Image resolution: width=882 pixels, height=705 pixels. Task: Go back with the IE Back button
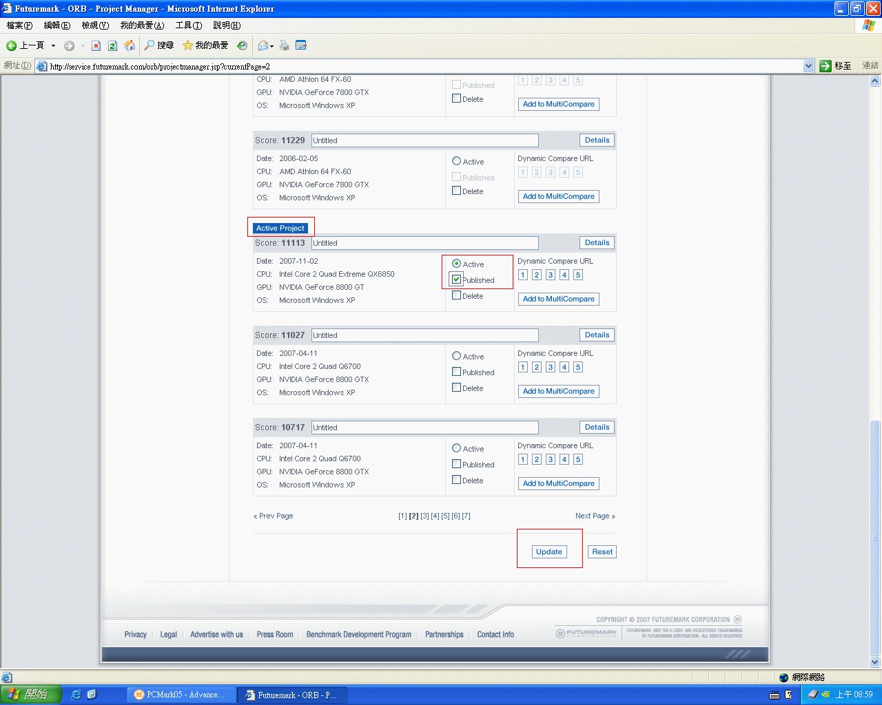pos(25,45)
